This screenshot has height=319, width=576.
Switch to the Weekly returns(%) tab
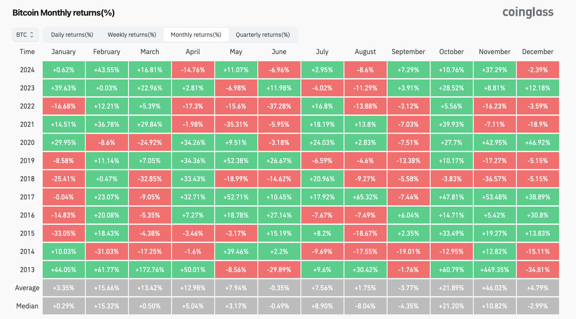click(x=132, y=35)
